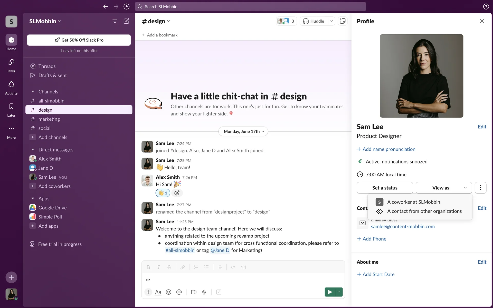Open the emoji picker in composer
493x308 pixels.
(x=168, y=292)
